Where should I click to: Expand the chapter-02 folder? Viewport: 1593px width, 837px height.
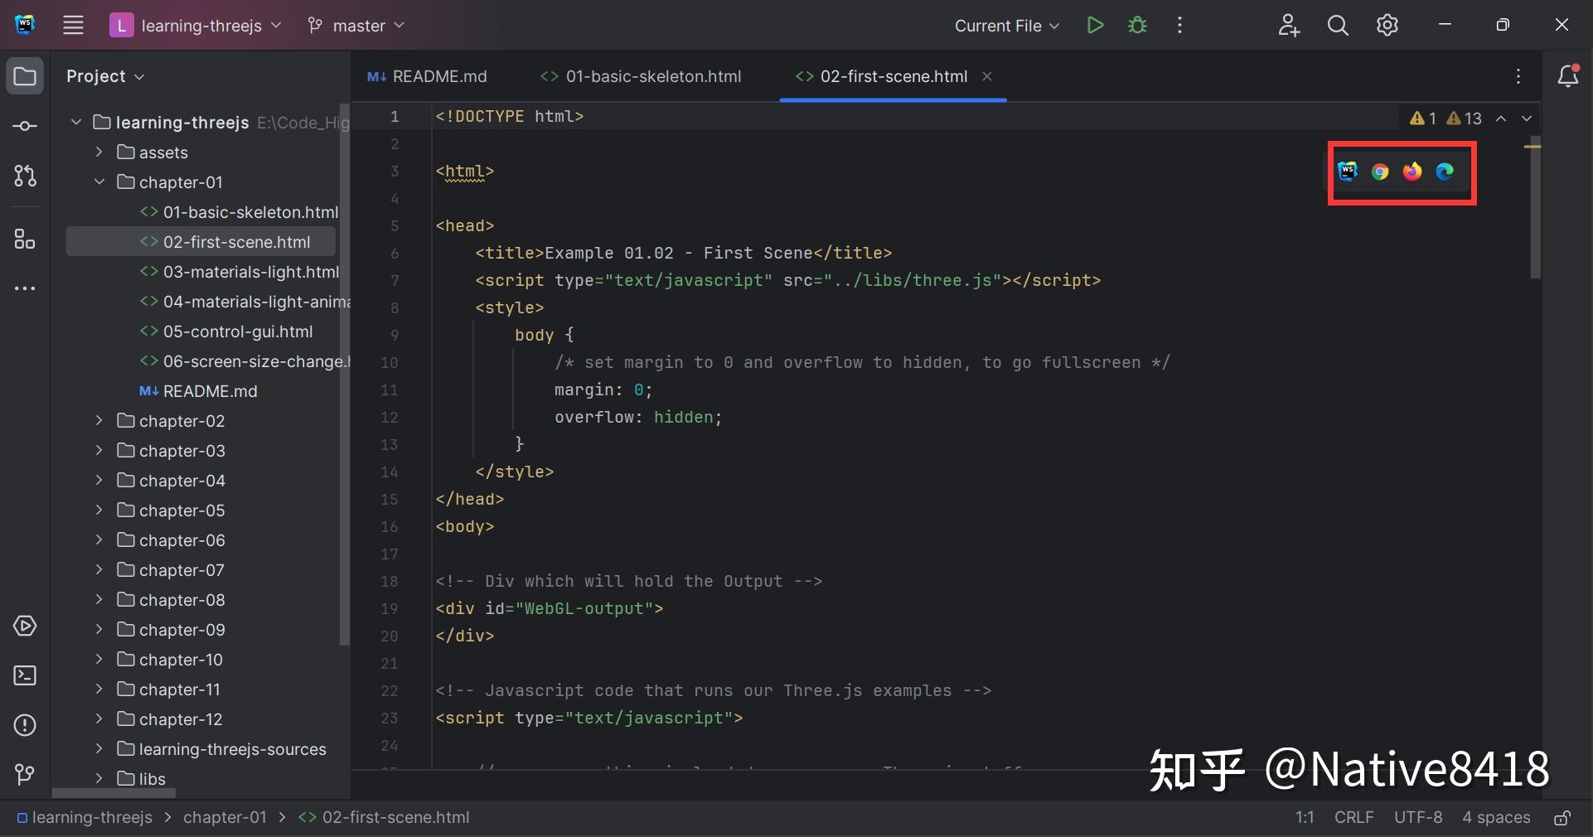[x=99, y=420]
